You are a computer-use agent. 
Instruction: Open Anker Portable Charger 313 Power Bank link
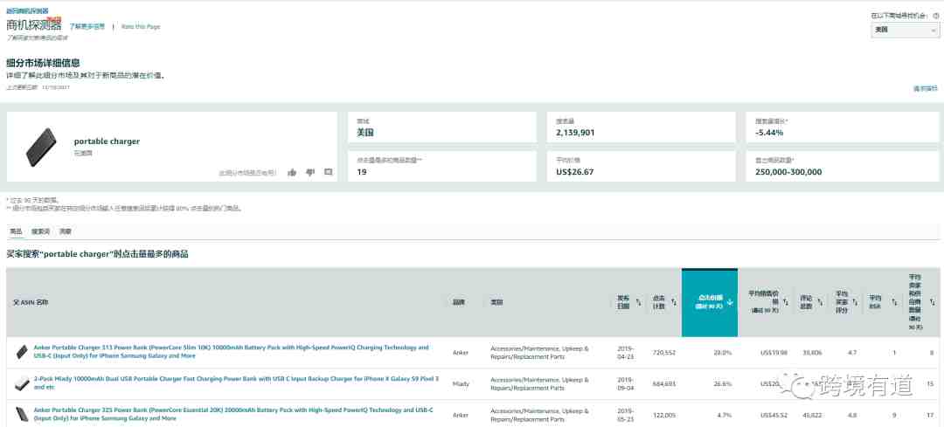click(231, 352)
